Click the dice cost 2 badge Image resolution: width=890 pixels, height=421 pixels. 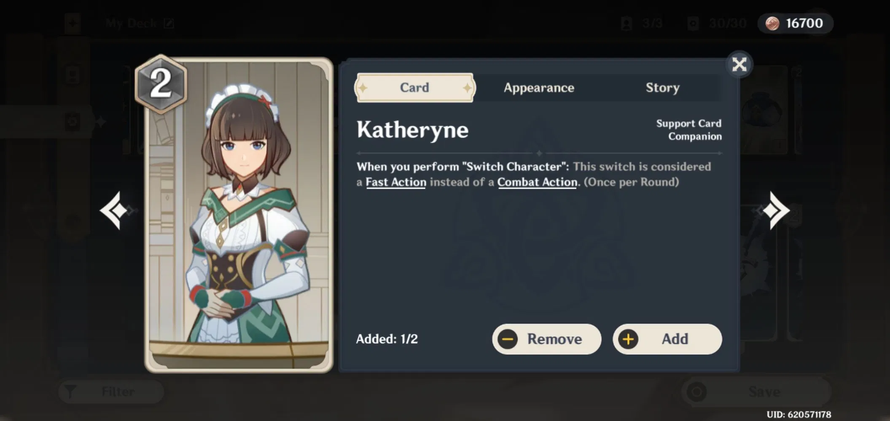click(x=161, y=84)
